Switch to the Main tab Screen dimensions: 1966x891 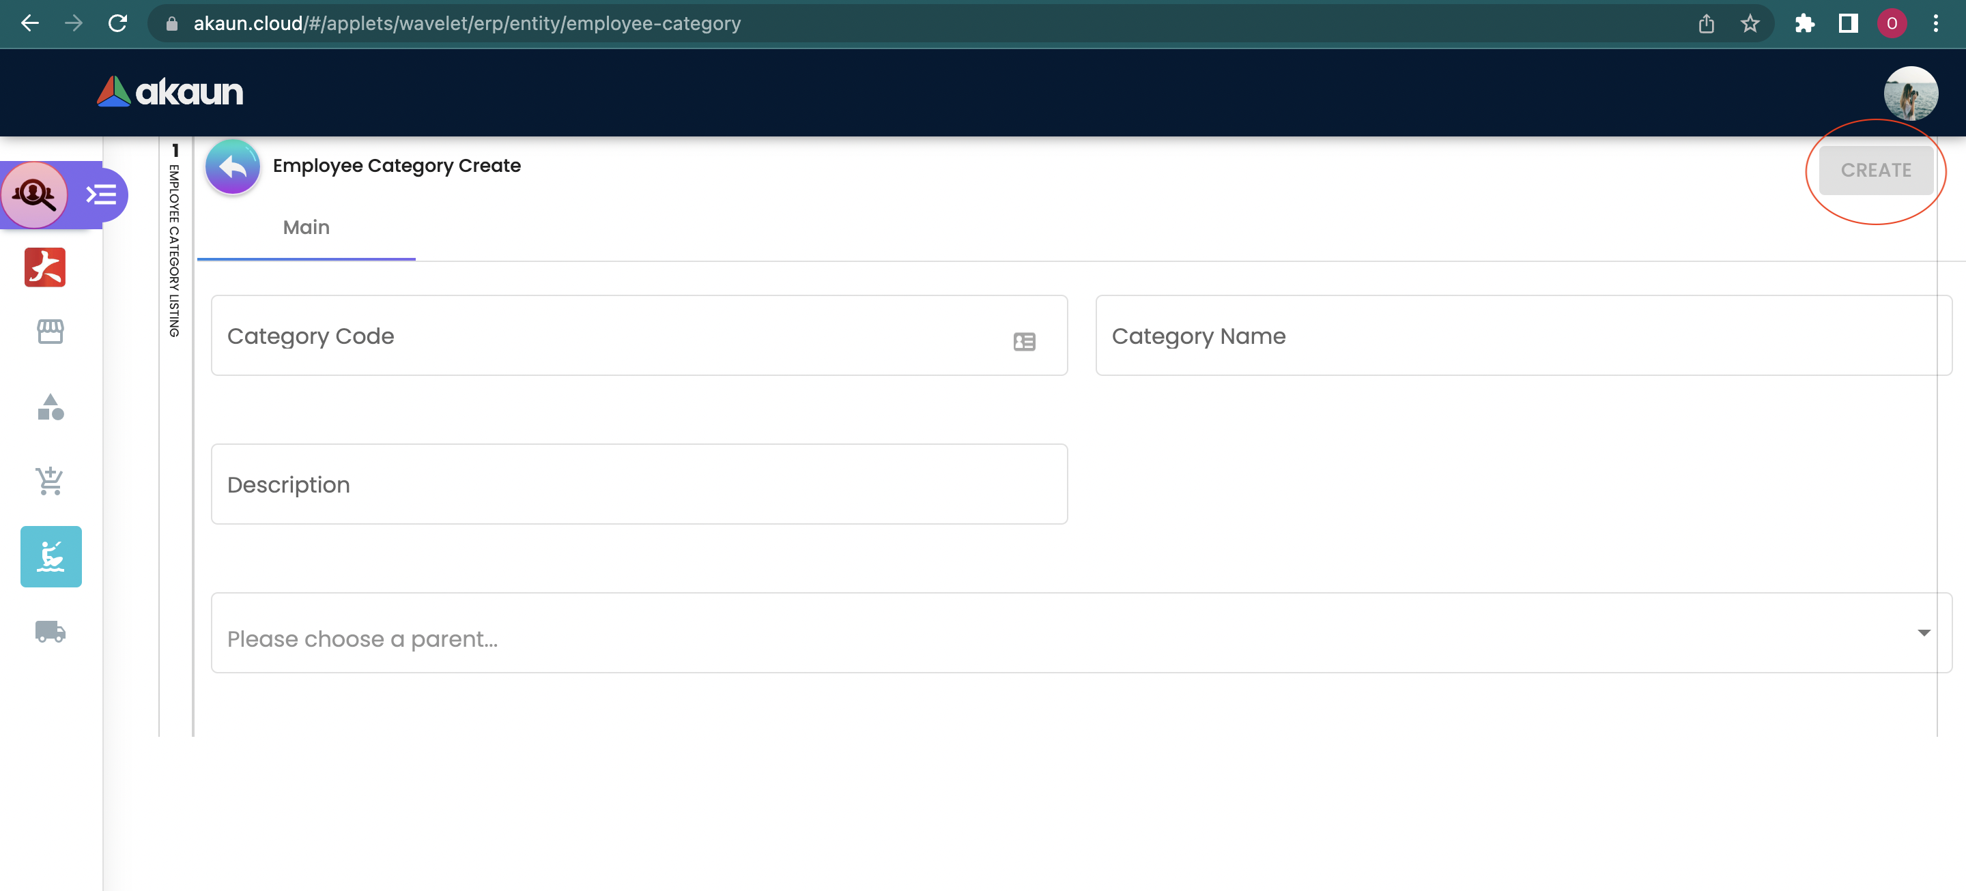(306, 228)
